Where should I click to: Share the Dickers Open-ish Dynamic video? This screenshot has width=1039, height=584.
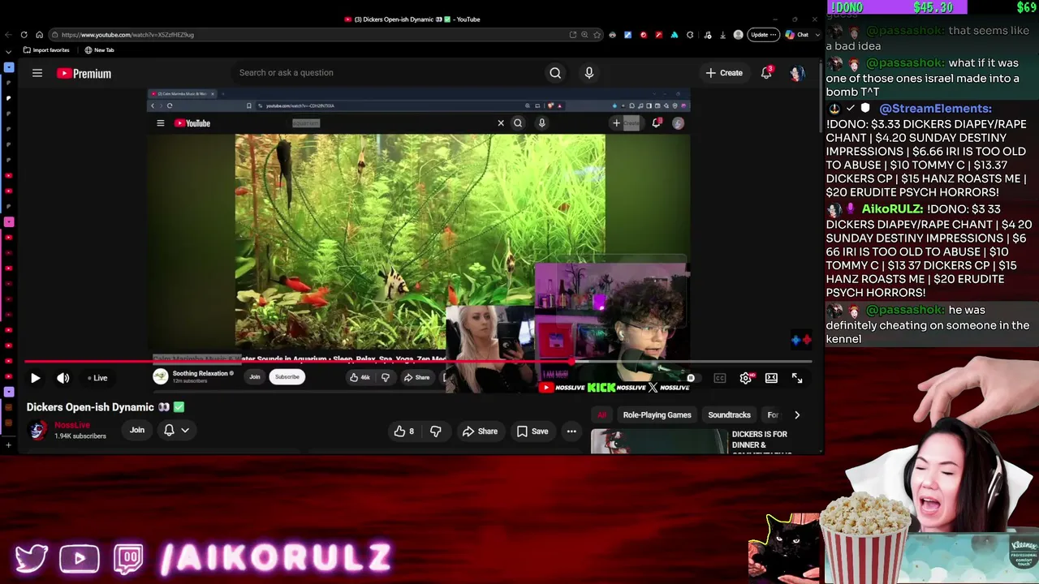(480, 432)
